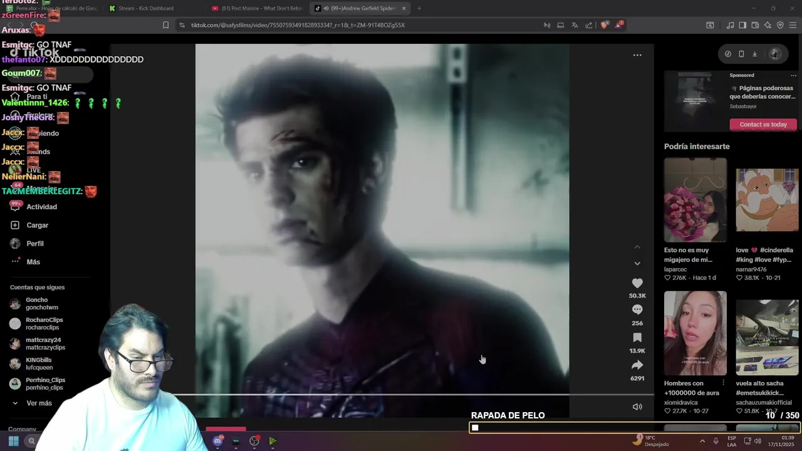The image size is (802, 451).
Task: Click the RAPADA DE PELO goal progress bar
Action: (634, 428)
